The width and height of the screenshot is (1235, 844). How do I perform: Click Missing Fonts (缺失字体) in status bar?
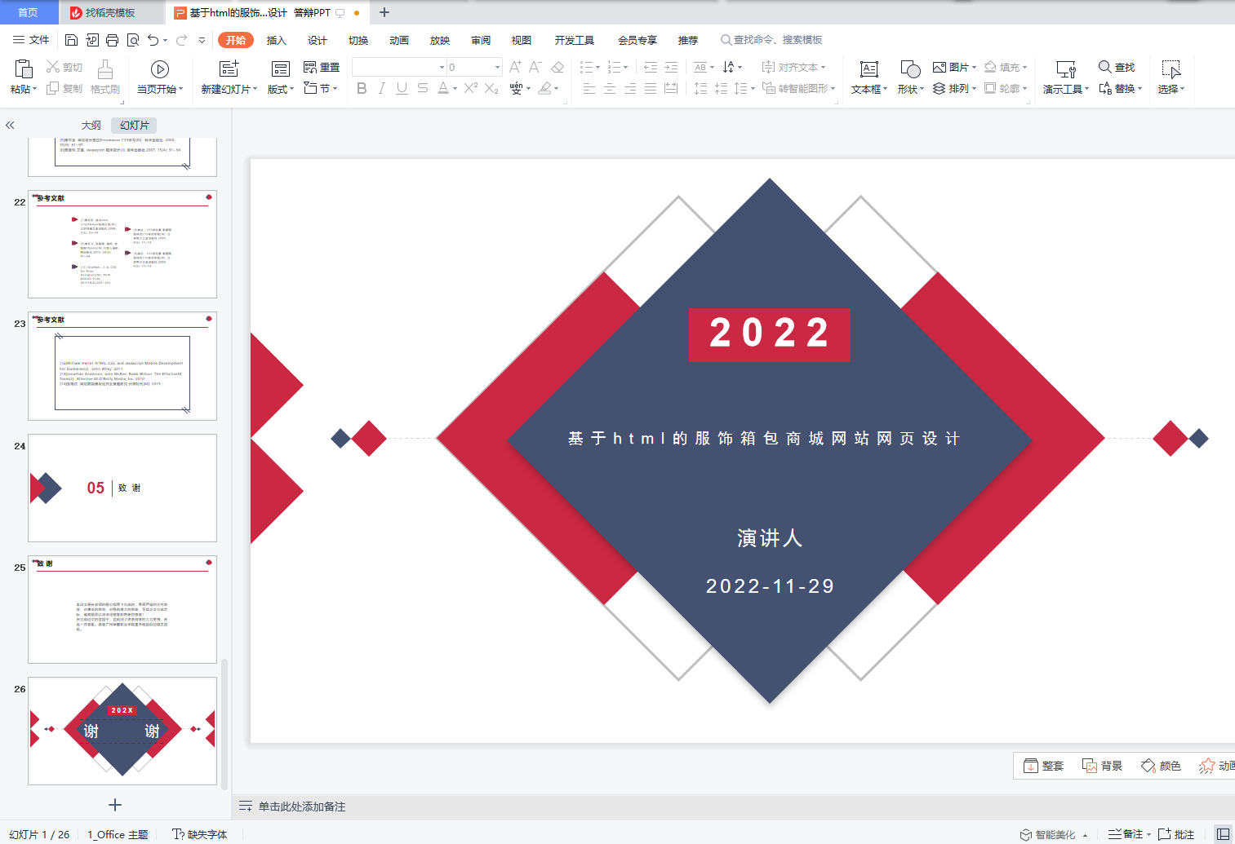(199, 834)
